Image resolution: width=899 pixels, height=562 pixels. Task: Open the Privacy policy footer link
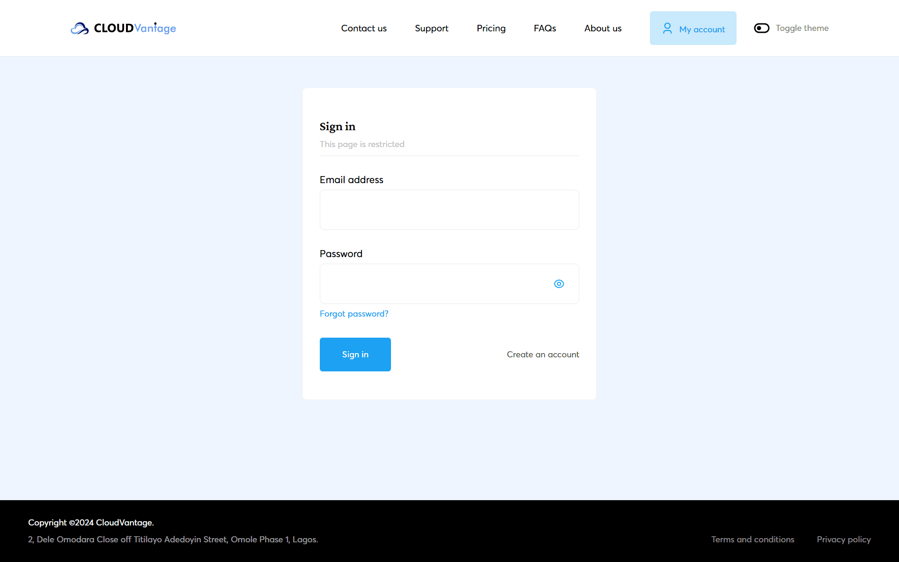(843, 540)
